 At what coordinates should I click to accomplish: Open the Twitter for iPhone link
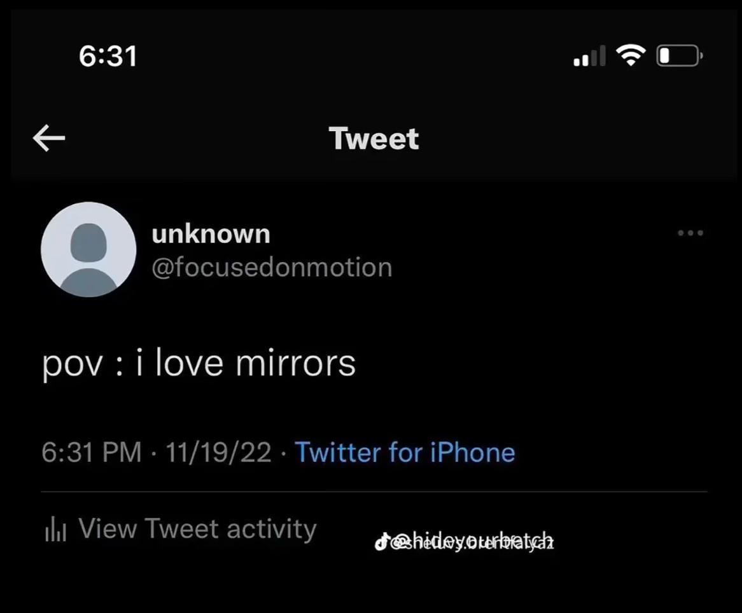click(405, 452)
